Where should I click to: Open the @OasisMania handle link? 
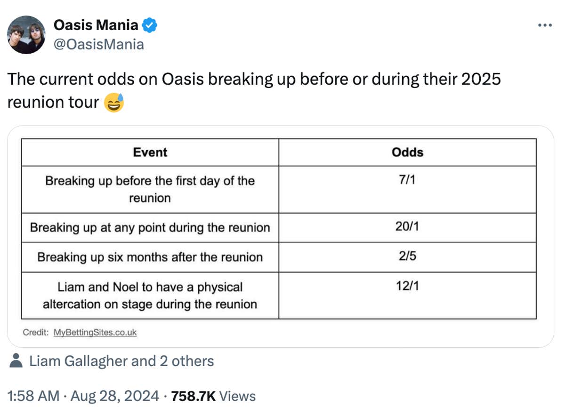click(x=99, y=44)
